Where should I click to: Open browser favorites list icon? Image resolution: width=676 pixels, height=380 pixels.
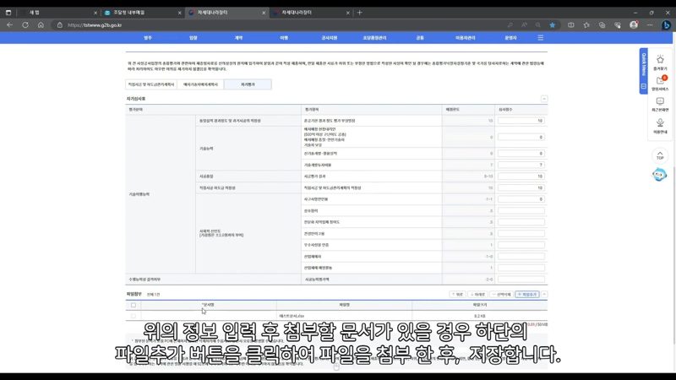coord(586,25)
